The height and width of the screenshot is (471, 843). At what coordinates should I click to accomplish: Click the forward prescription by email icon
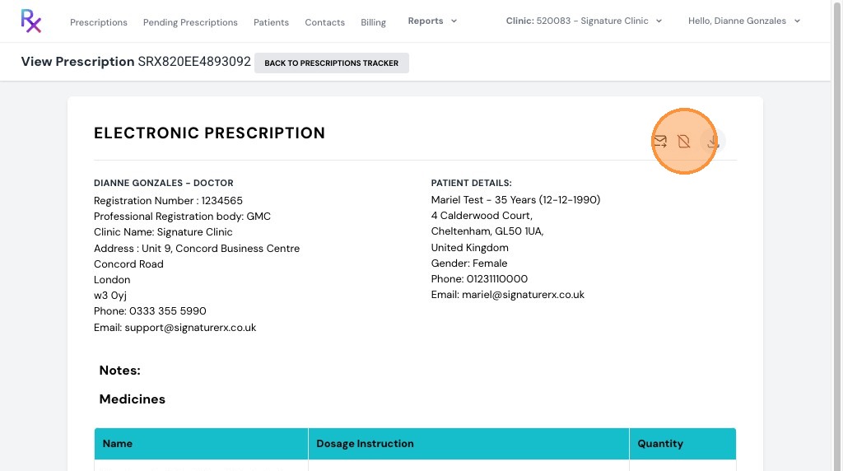click(x=659, y=142)
